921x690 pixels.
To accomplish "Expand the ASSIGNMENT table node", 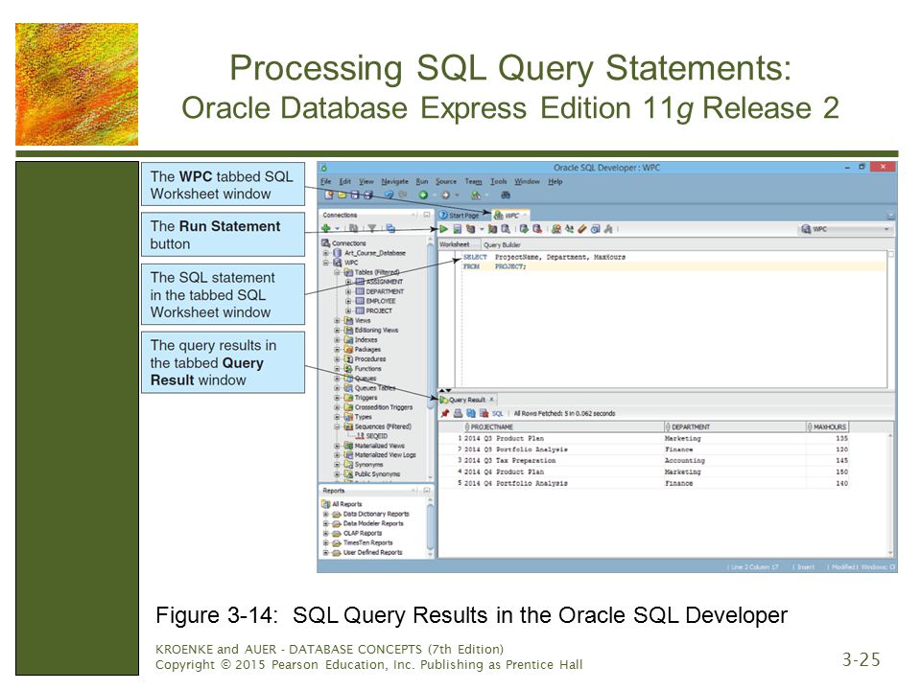I will click(x=348, y=282).
